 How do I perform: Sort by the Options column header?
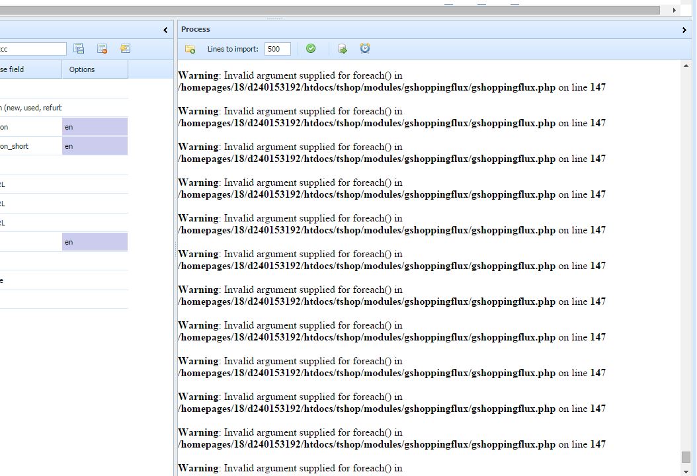pos(95,69)
